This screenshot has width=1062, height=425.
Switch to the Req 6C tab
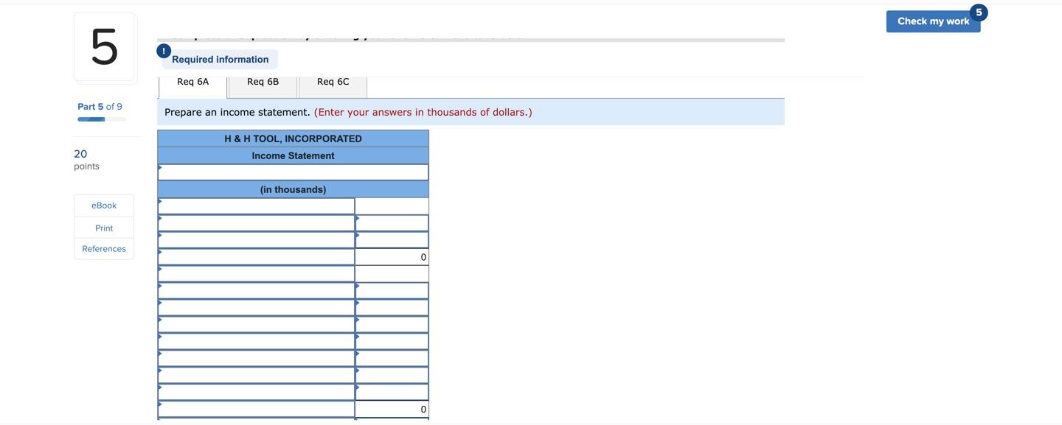tap(333, 85)
